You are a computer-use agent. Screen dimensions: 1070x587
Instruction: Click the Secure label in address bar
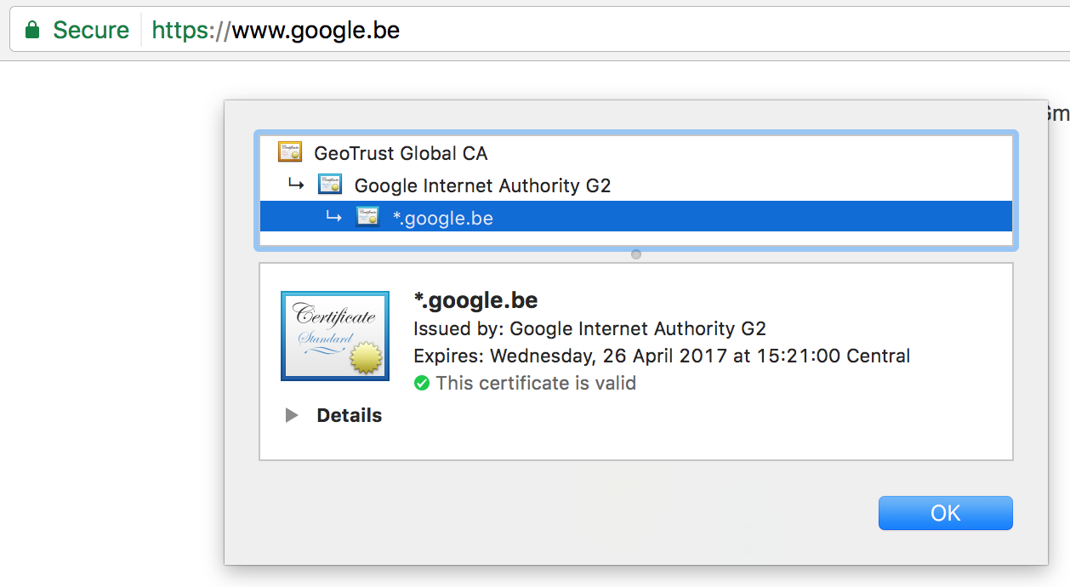(91, 31)
